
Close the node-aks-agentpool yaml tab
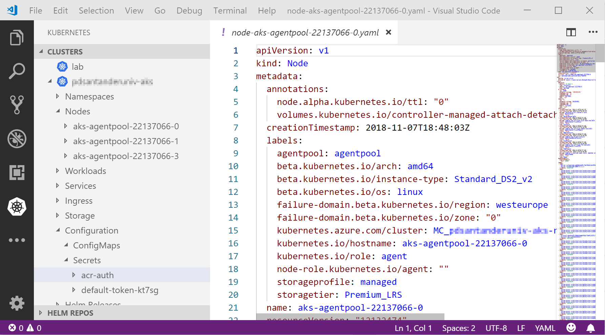pyautogui.click(x=389, y=32)
